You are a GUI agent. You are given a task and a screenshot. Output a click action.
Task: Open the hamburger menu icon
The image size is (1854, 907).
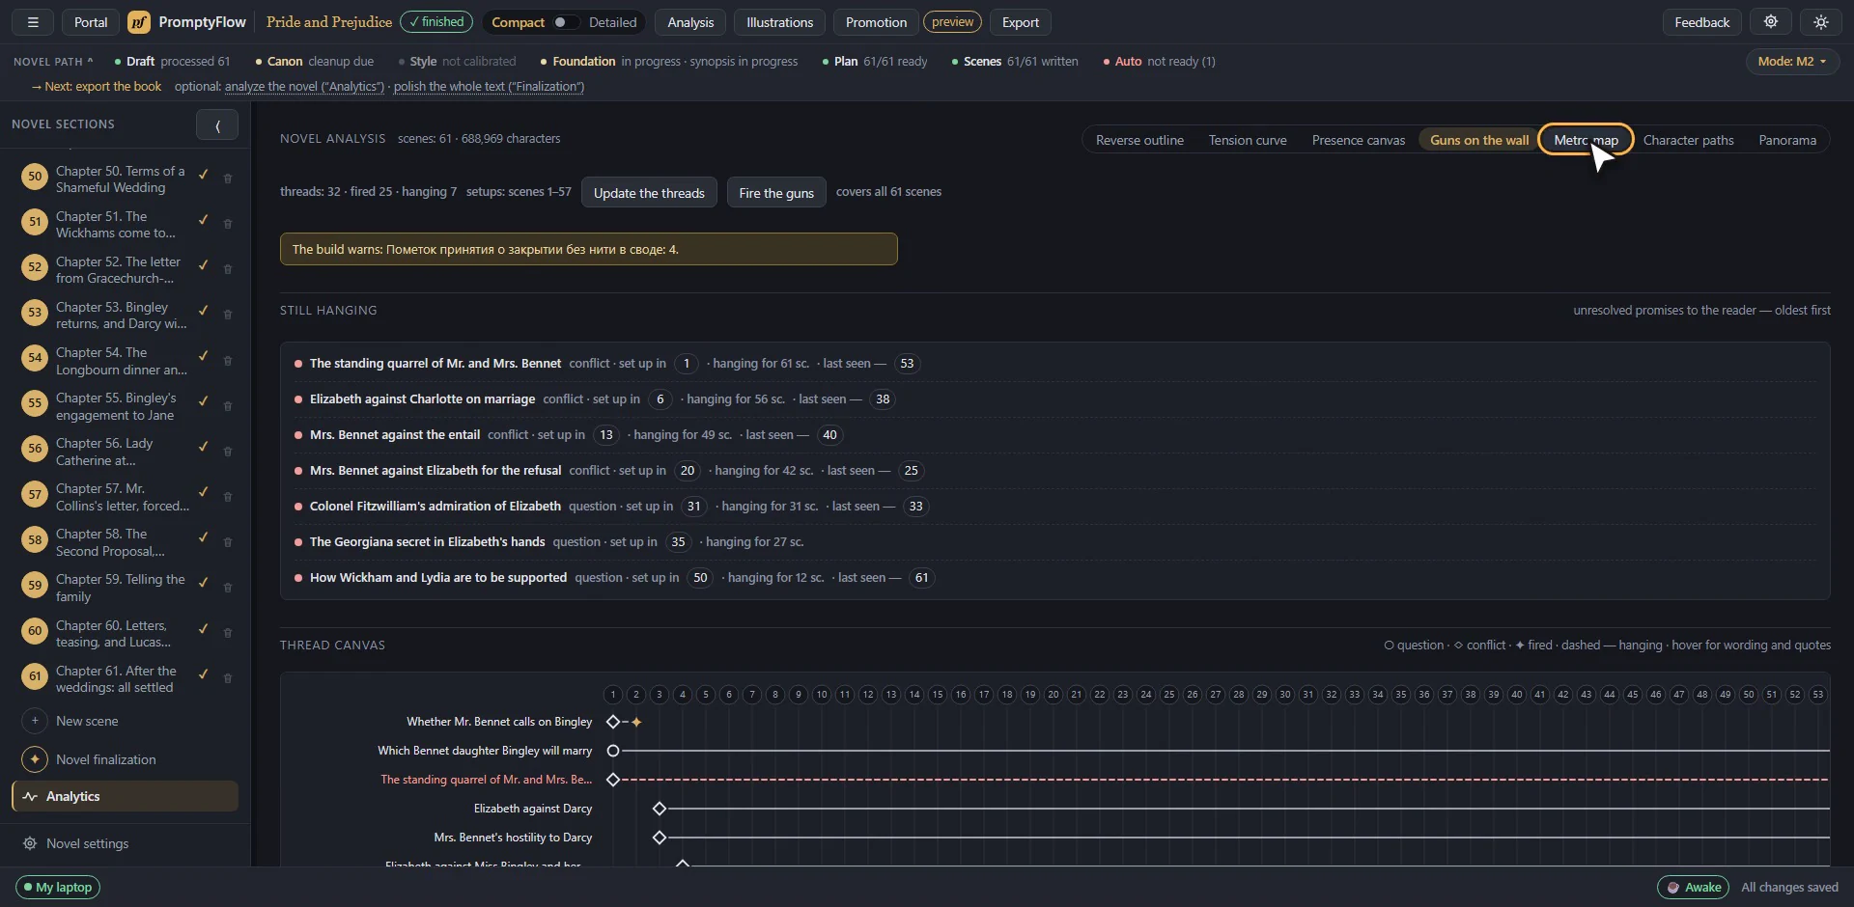[x=33, y=22]
